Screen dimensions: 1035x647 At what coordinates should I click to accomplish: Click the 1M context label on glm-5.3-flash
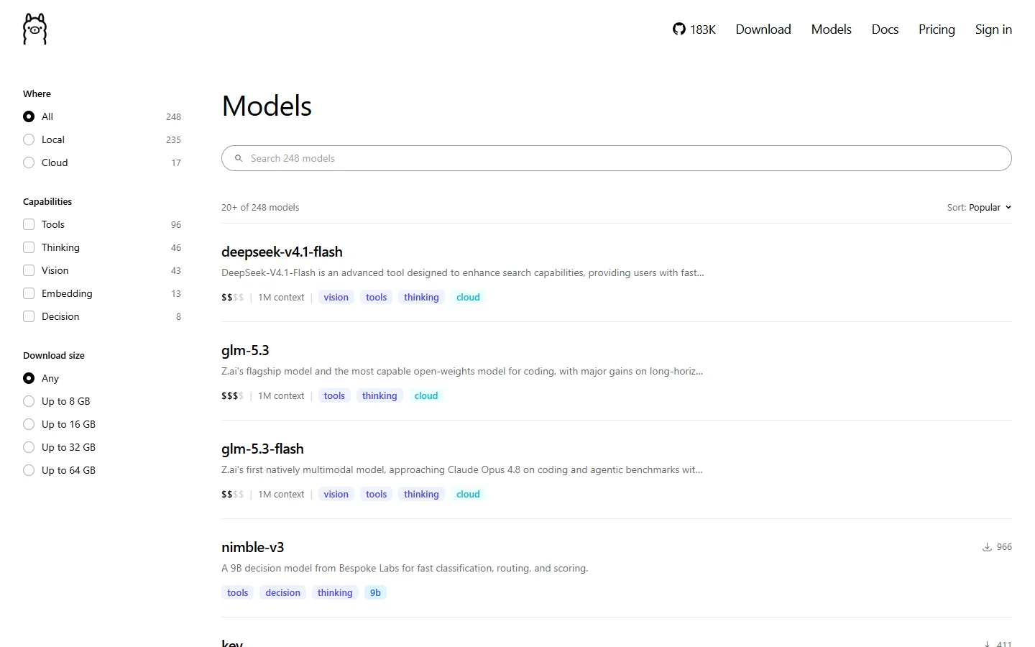pyautogui.click(x=281, y=494)
